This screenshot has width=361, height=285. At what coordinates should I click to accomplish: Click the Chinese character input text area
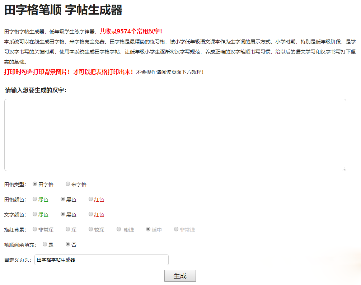(x=175, y=135)
